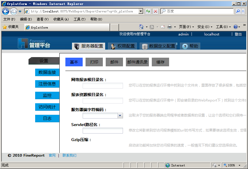Screen dimensions: 248x169
Task: Click the address bar URL field
Action: pos(82,11)
